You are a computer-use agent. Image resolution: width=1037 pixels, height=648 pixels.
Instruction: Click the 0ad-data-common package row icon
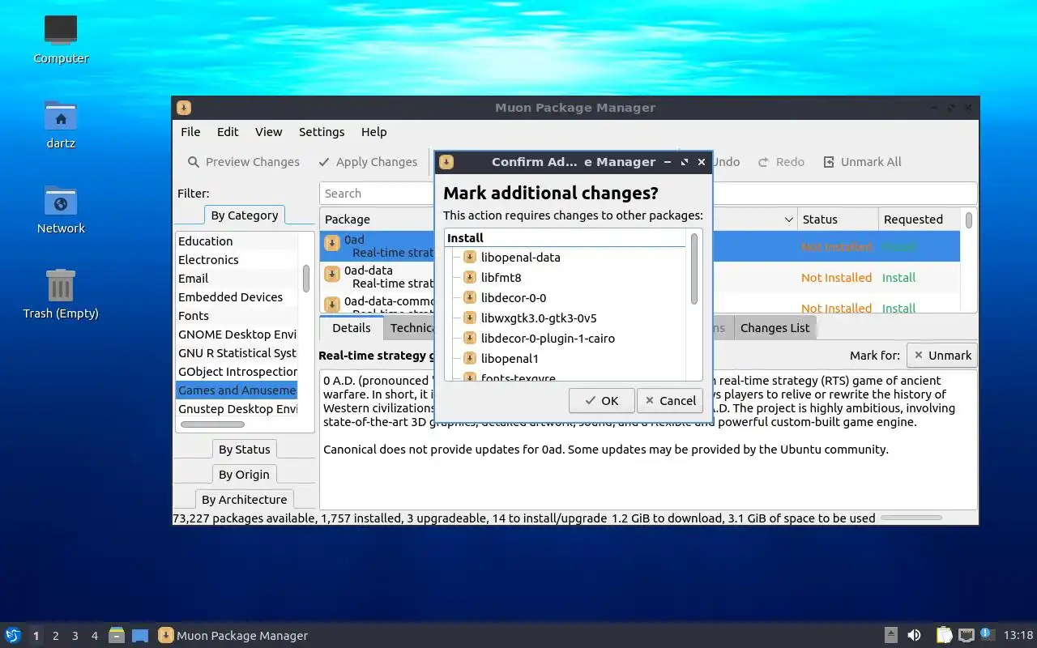pyautogui.click(x=332, y=305)
